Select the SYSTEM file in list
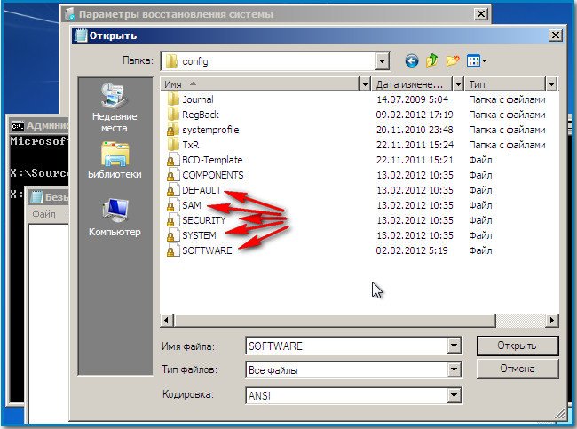This screenshot has height=429, width=577. click(x=198, y=235)
